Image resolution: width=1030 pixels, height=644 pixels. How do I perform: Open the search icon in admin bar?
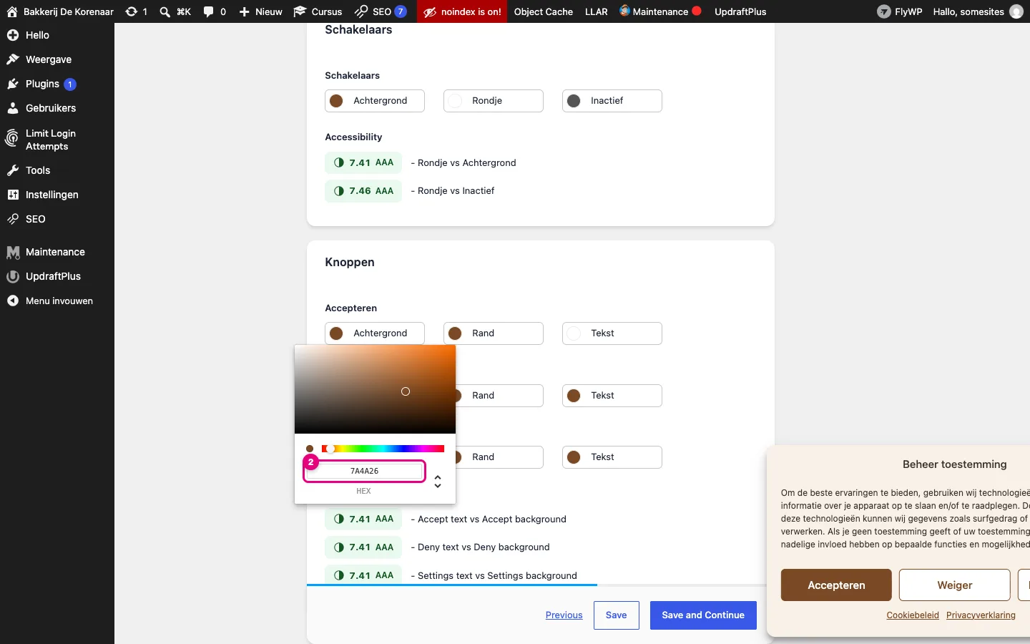point(165,11)
